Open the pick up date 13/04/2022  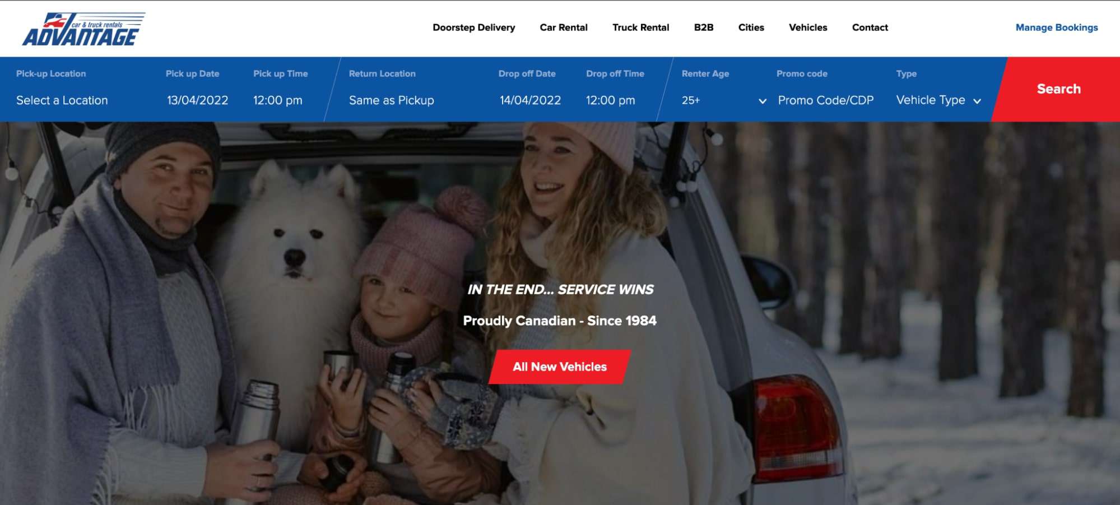[198, 100]
